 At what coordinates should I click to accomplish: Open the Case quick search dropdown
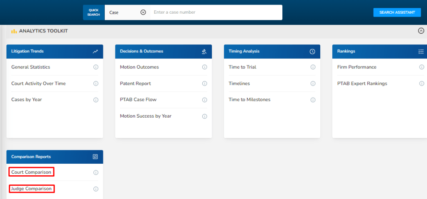click(128, 12)
